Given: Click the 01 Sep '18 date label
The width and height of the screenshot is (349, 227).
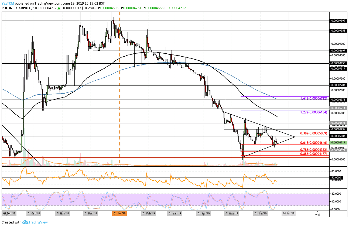Looking at the screenshot, I should (x=9, y=214).
